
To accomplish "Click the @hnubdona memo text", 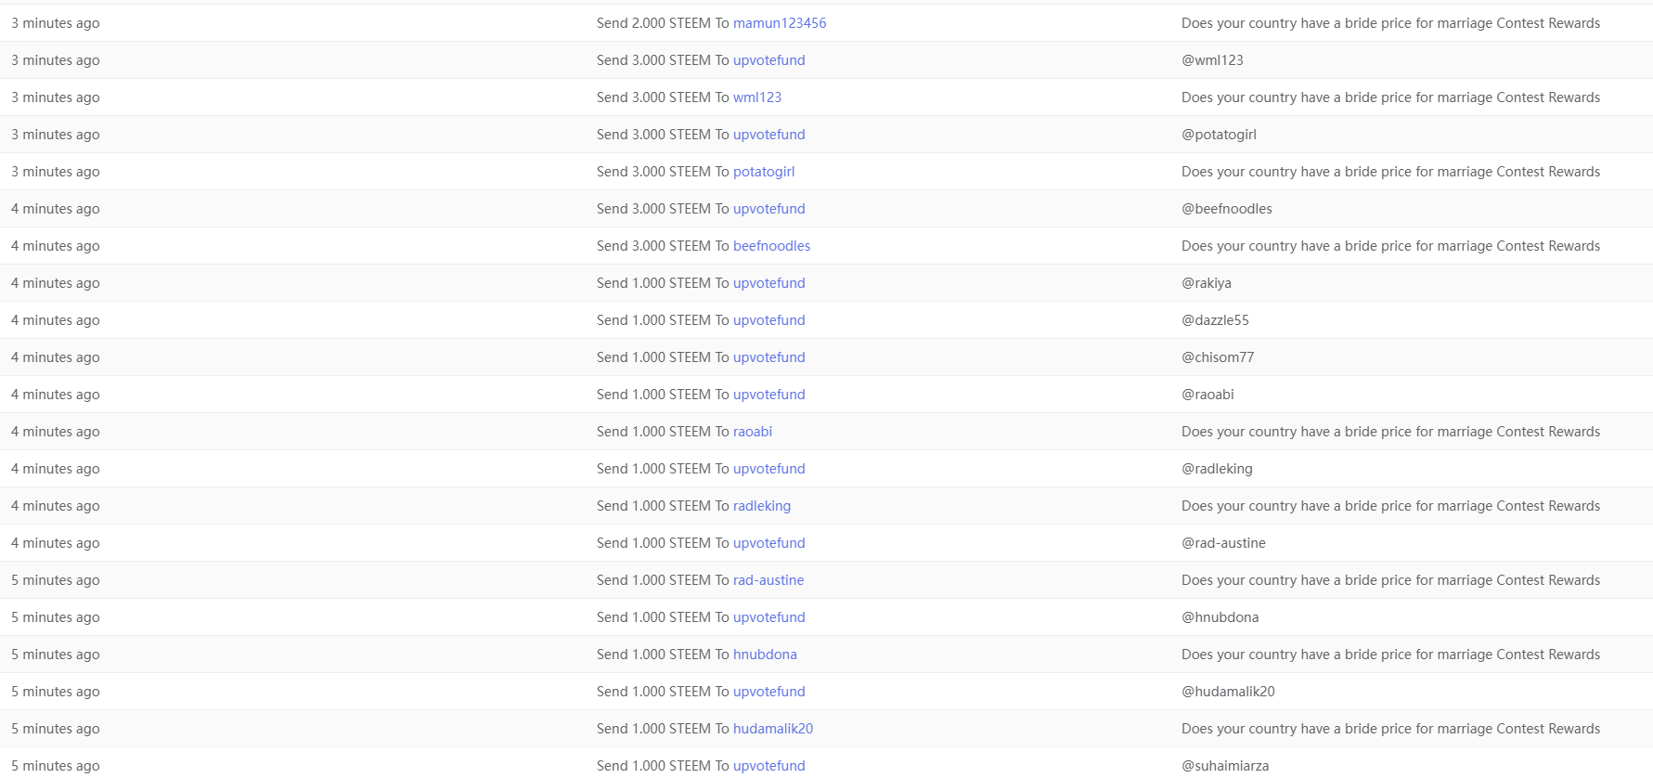I will point(1220,617).
